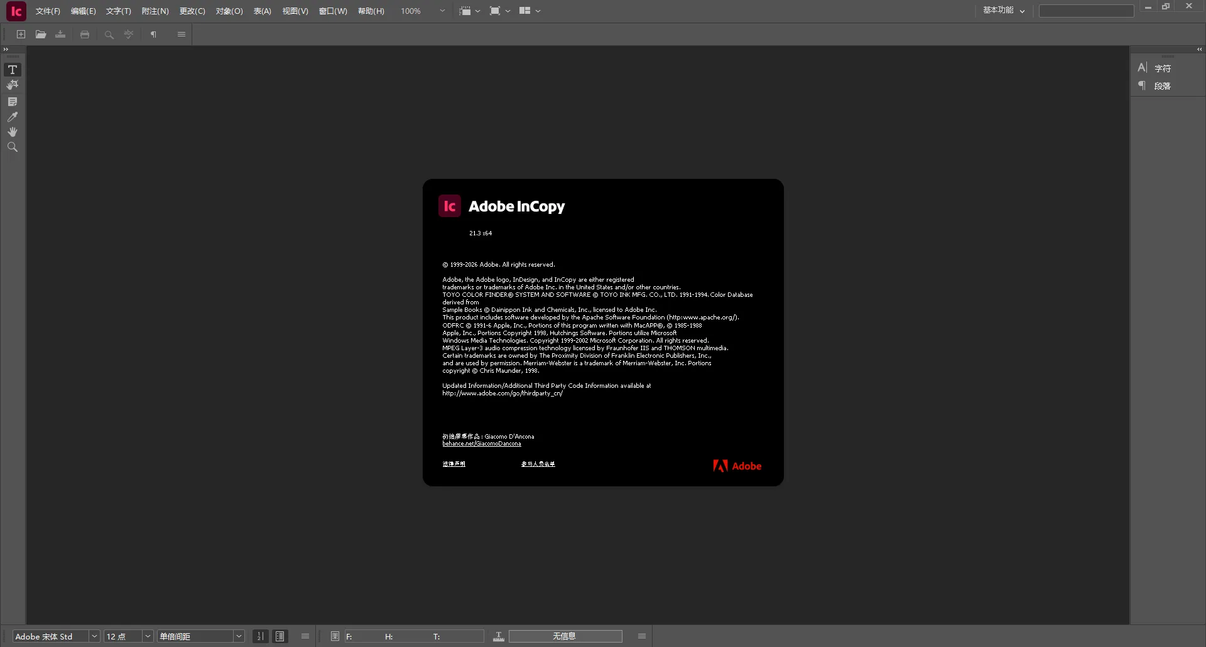Click the Open folder icon

tap(41, 35)
